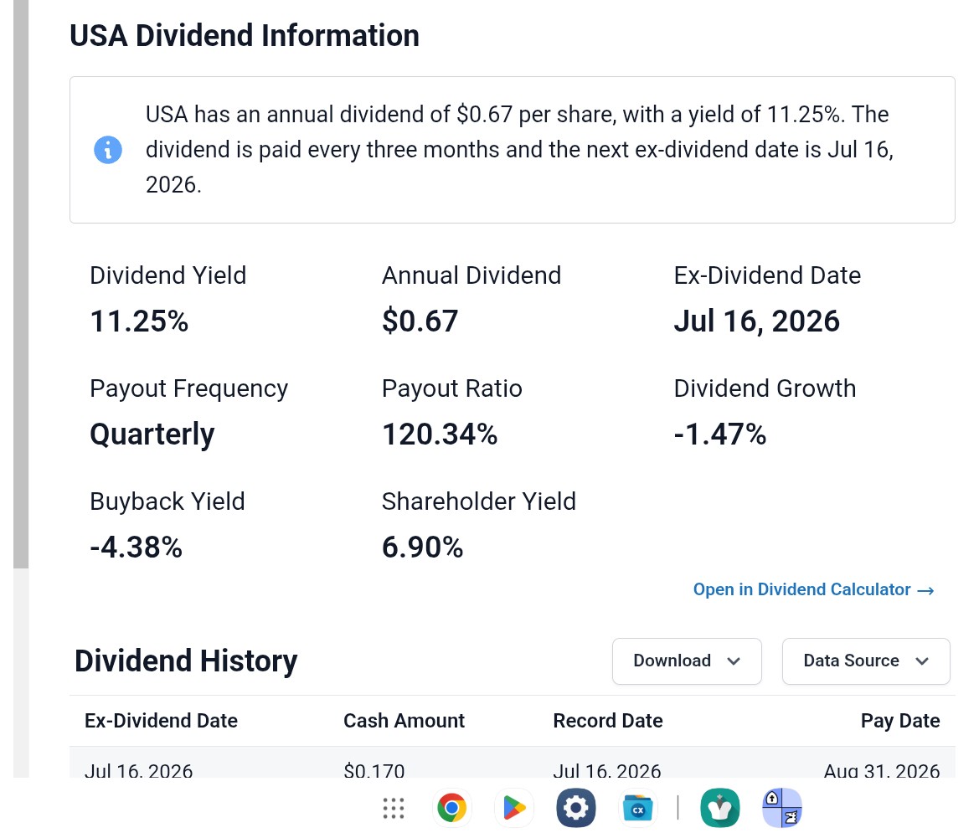Select the Jul 16, 2026 dividend history row

point(512,763)
